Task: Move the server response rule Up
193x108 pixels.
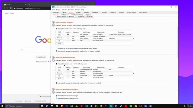Action: (x=59, y=76)
